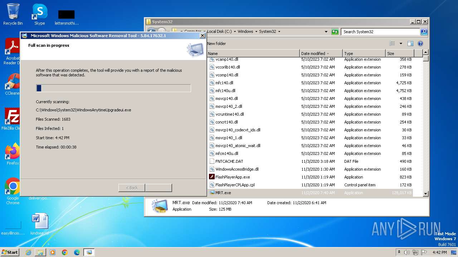Click Microsoft Edge icon in taskbar
This screenshot has height=257, width=458.
pyautogui.click(x=77, y=252)
